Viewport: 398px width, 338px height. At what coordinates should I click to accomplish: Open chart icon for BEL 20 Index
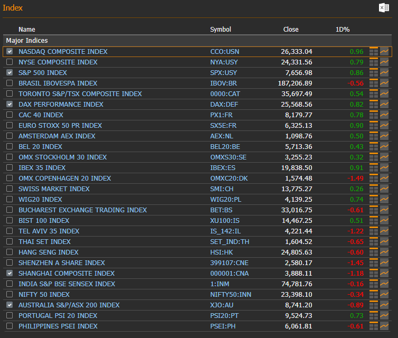click(384, 146)
